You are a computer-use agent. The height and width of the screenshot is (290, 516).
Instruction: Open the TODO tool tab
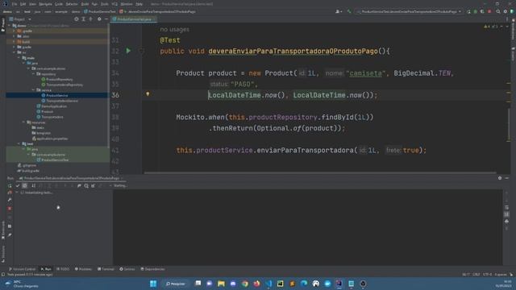[x=63, y=269]
